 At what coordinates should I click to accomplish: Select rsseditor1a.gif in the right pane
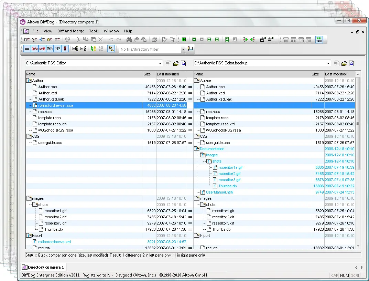[x=230, y=167]
